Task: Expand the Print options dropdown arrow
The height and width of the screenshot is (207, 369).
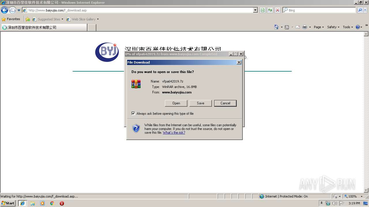Action: (310, 27)
